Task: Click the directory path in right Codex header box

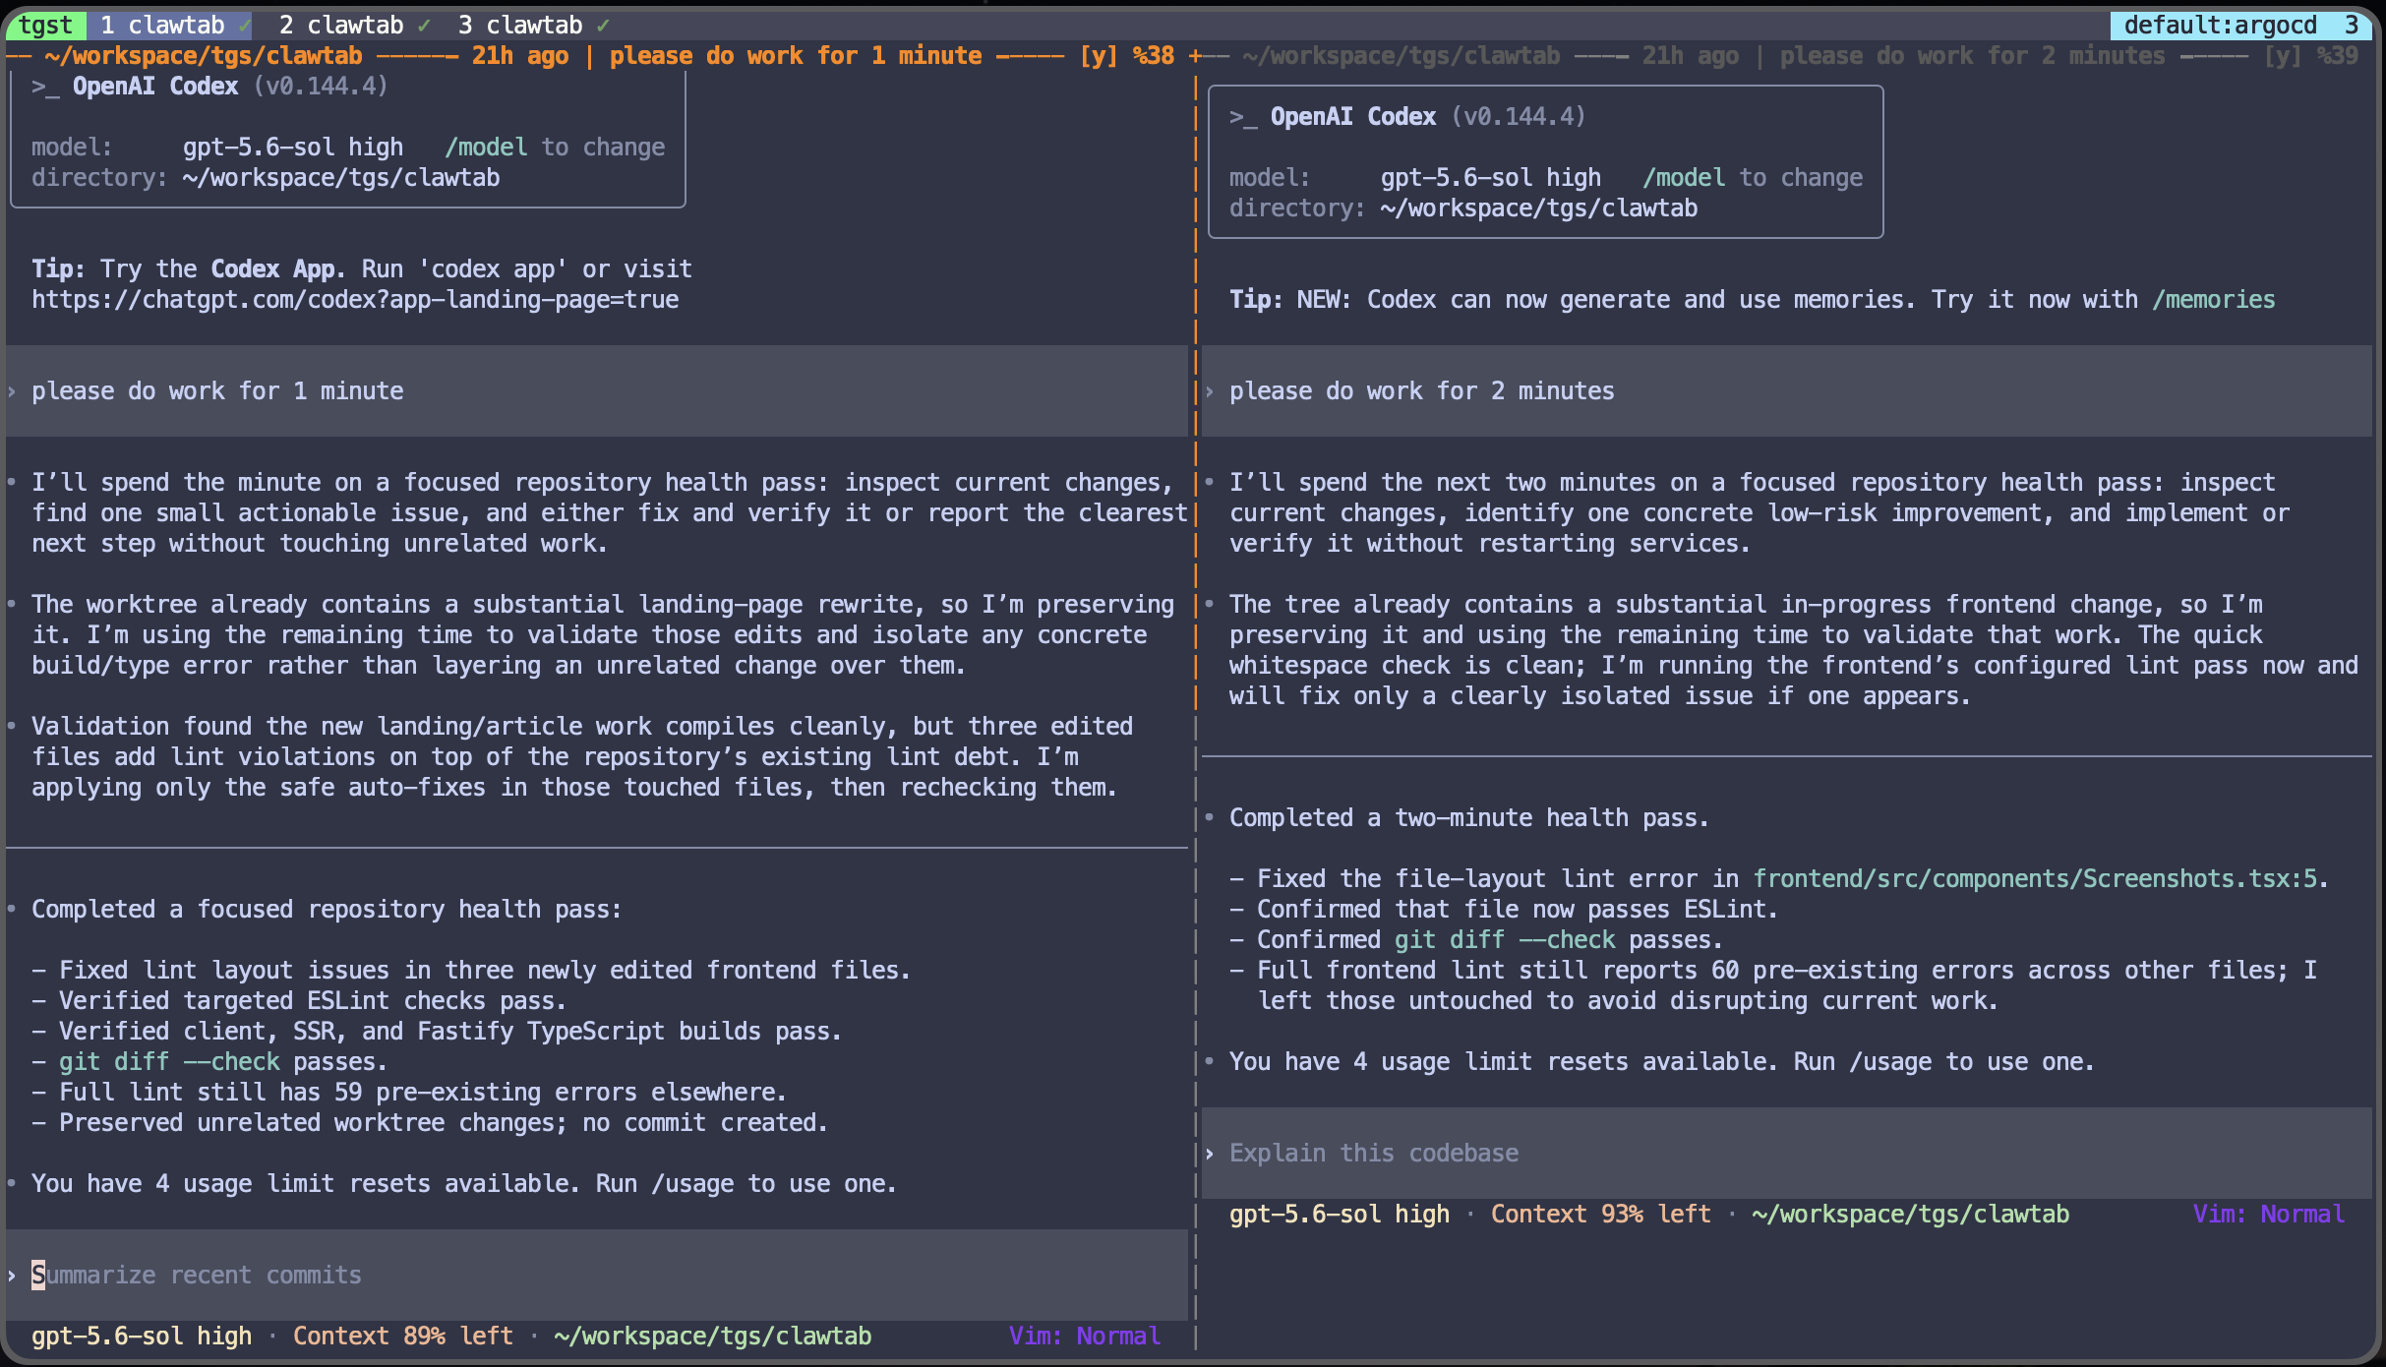Action: coord(1539,208)
